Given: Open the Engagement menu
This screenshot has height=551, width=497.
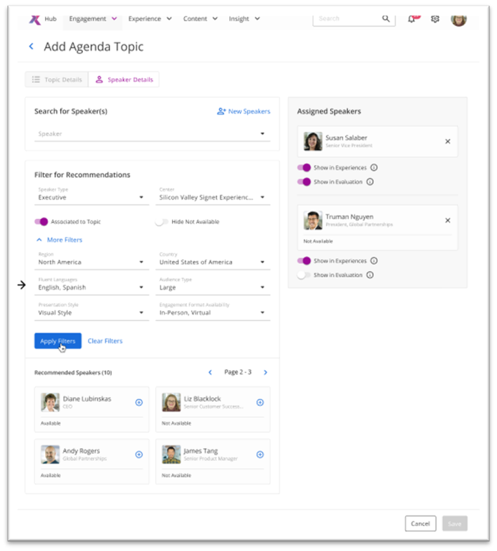Looking at the screenshot, I should pyautogui.click(x=92, y=19).
